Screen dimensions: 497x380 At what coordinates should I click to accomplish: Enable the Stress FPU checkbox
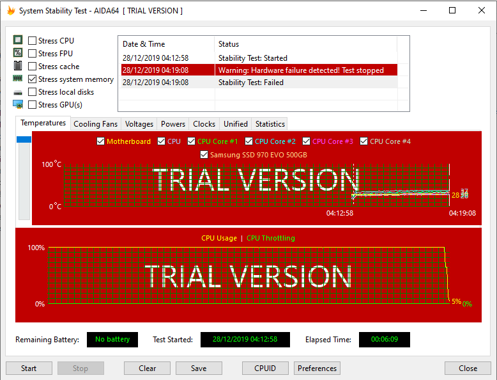[32, 53]
